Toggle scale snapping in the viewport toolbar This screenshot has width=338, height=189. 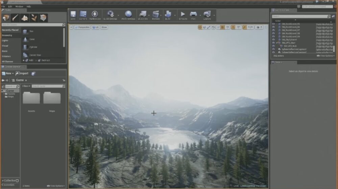click(x=244, y=27)
